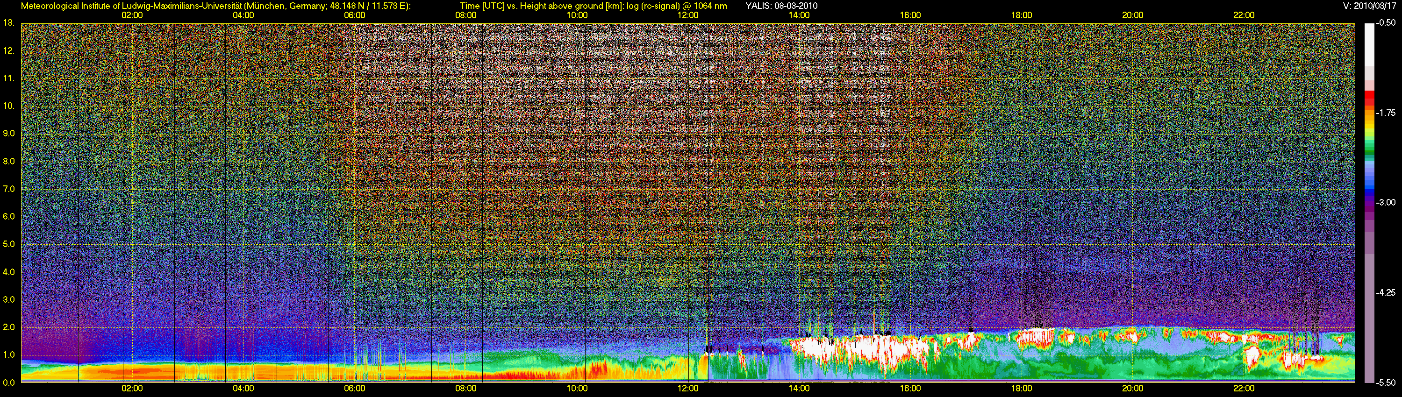This screenshot has width=1402, height=397.
Task: Pick the 10:00 label on the top time axis
Action: pos(577,15)
